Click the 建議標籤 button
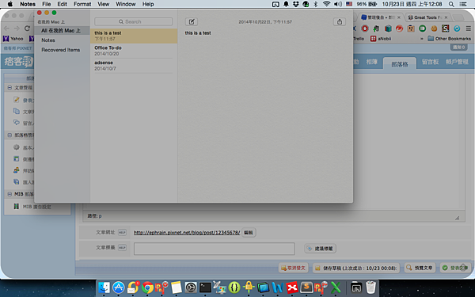The width and height of the screenshot is (475, 297). pyautogui.click(x=320, y=249)
